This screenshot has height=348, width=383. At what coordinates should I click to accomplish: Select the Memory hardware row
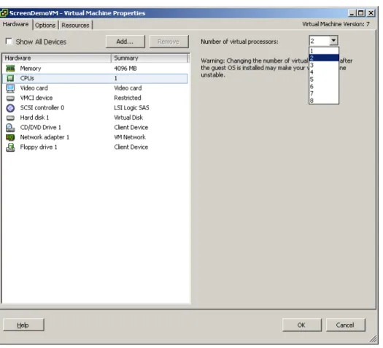[96, 69]
